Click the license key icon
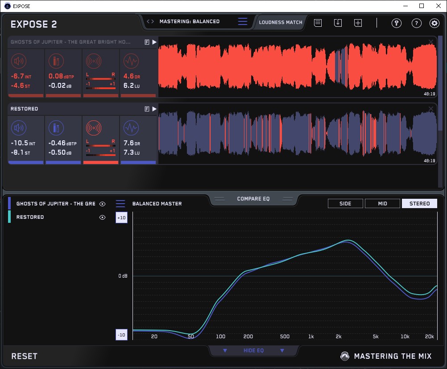447x369 pixels. point(397,23)
